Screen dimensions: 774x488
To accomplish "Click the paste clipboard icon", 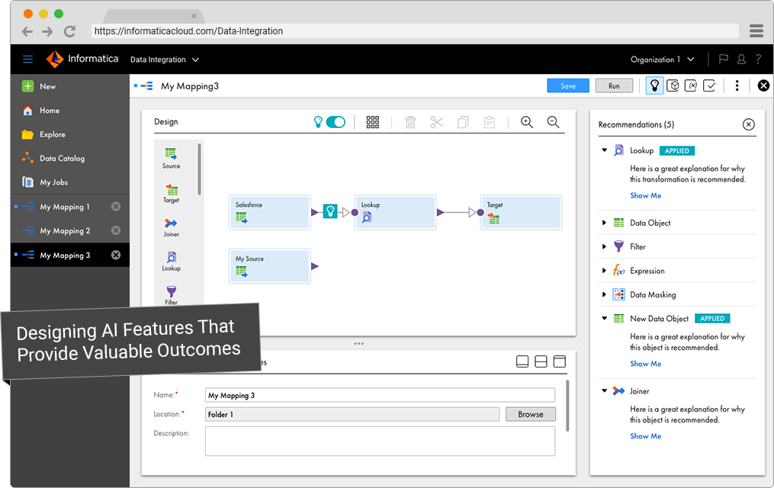I will coord(489,122).
